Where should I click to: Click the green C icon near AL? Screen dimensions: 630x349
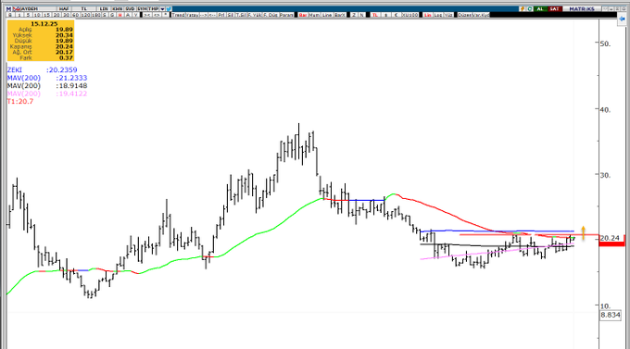point(530,9)
